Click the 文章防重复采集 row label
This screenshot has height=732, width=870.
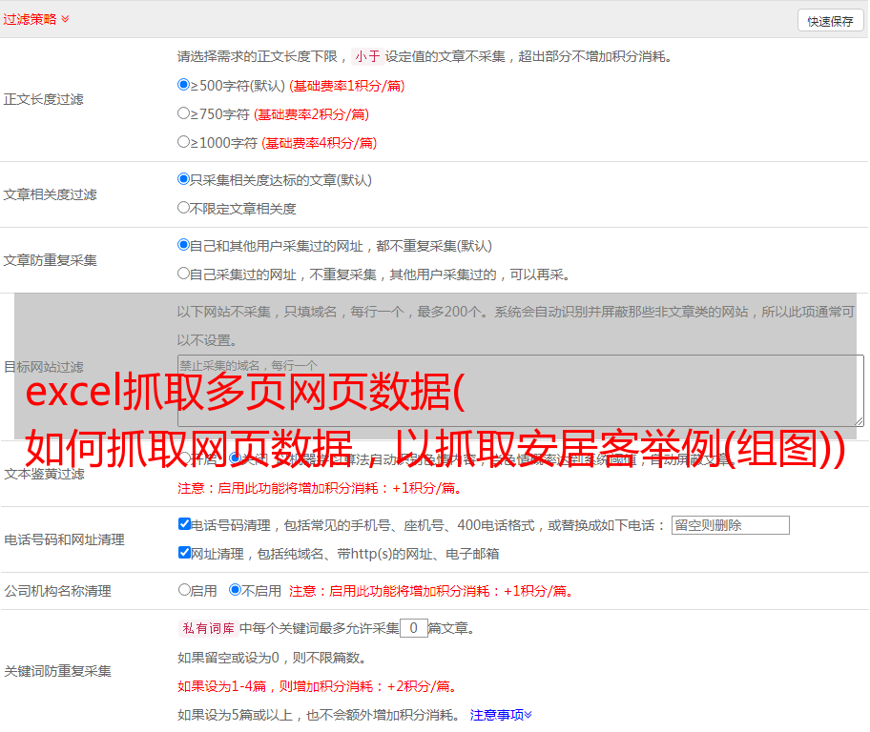[x=50, y=260]
